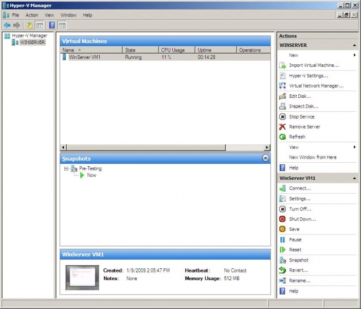Click the Revert icon in Actions
Viewport: 361px width, 309px height.
(282, 270)
